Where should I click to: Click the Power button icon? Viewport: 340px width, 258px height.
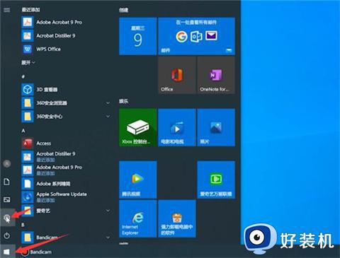(x=7, y=235)
